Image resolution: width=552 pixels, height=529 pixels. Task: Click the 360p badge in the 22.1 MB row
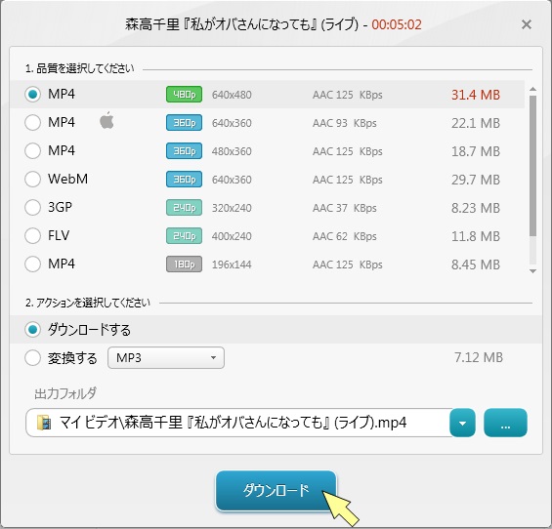click(x=184, y=123)
